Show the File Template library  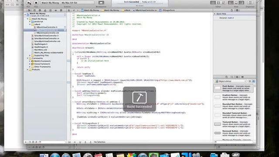pos(226,77)
